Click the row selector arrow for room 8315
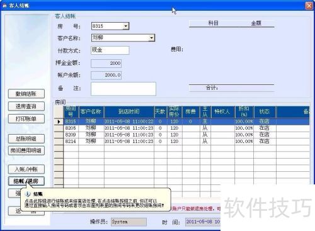This screenshot has width=315, height=231. [x=59, y=121]
